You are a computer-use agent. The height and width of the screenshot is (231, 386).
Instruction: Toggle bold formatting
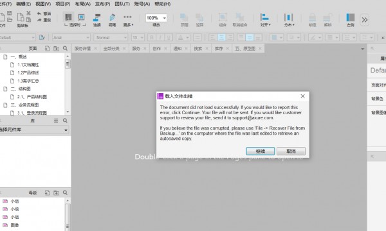point(152,38)
